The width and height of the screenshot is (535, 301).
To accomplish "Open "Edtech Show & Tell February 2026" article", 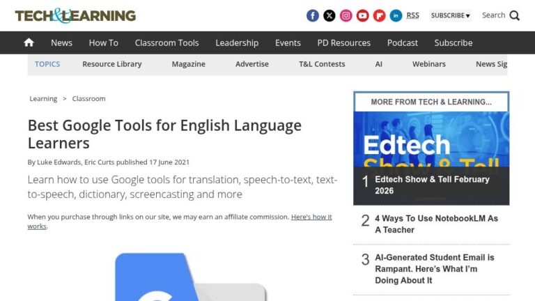I will [x=432, y=185].
